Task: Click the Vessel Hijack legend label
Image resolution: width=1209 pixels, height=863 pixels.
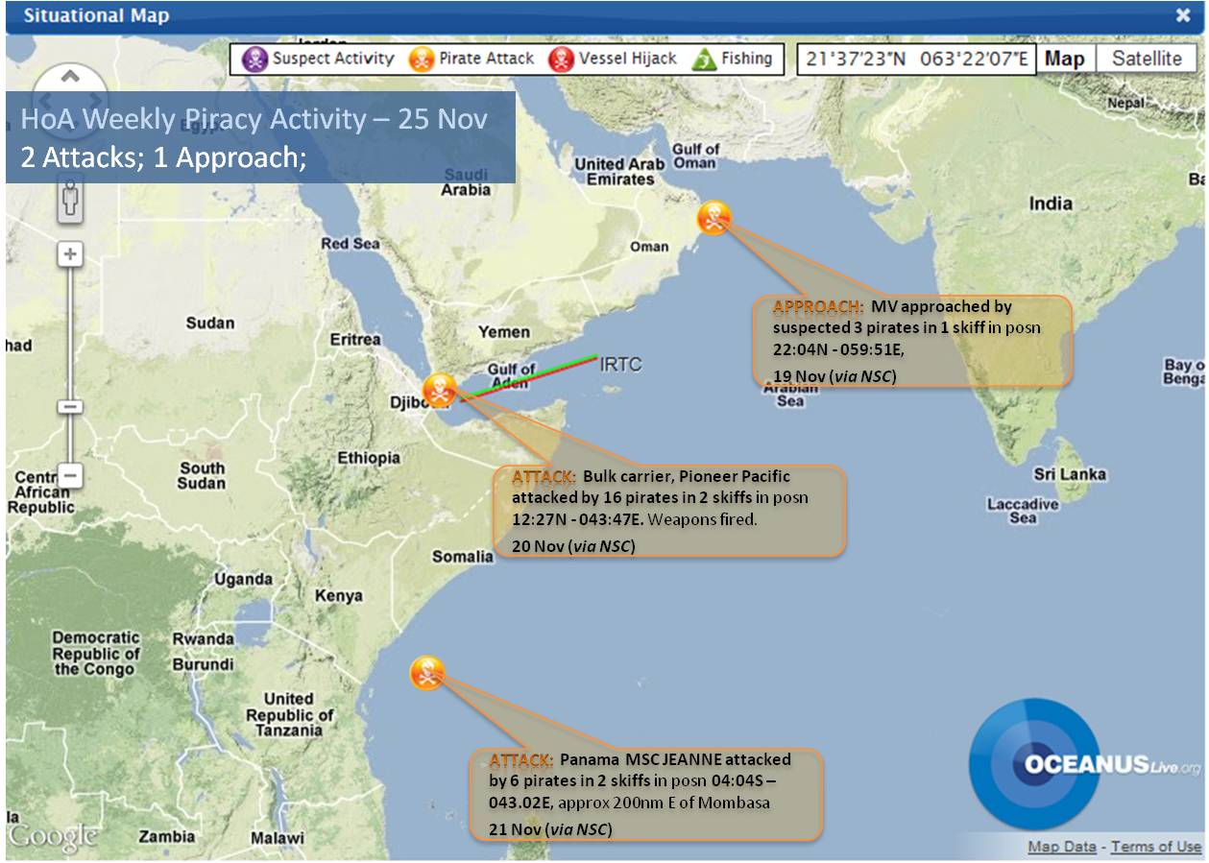Action: point(628,59)
